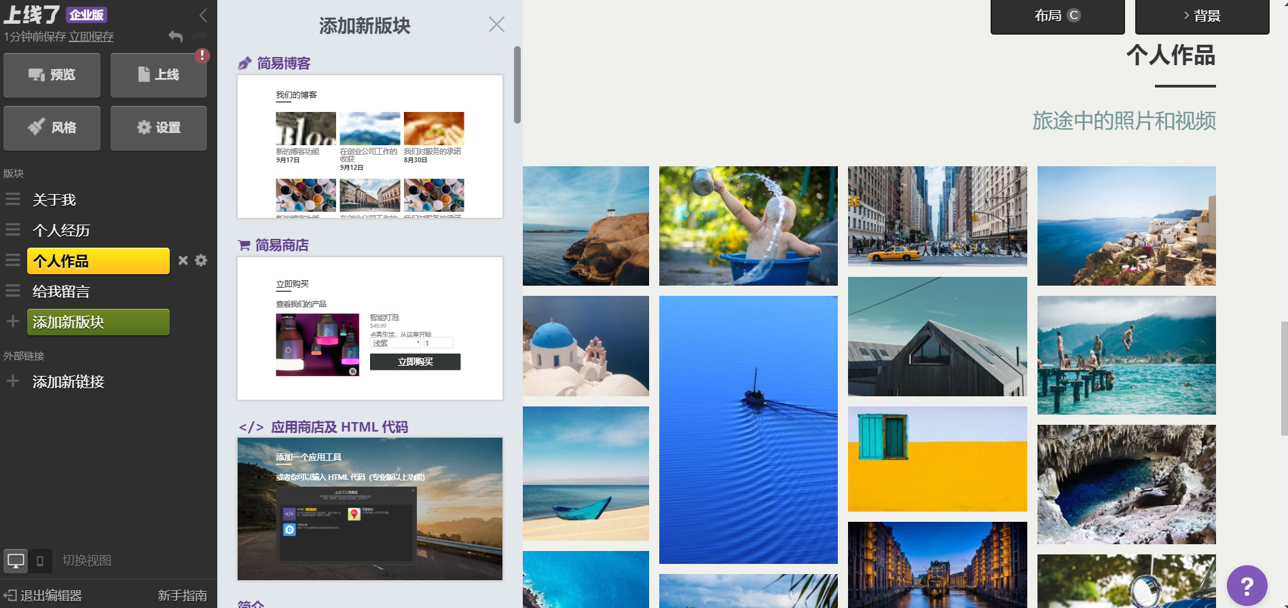
Task: Click the drag handle beside 关于我
Action: point(13,199)
